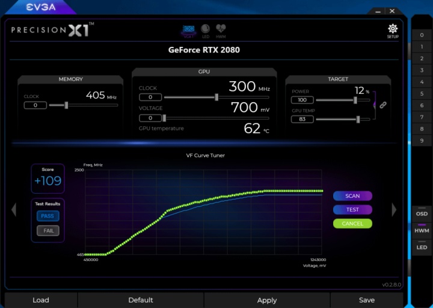The width and height of the screenshot is (433, 308).
Task: Click the 62 °C temperature readout
Action: (256, 129)
